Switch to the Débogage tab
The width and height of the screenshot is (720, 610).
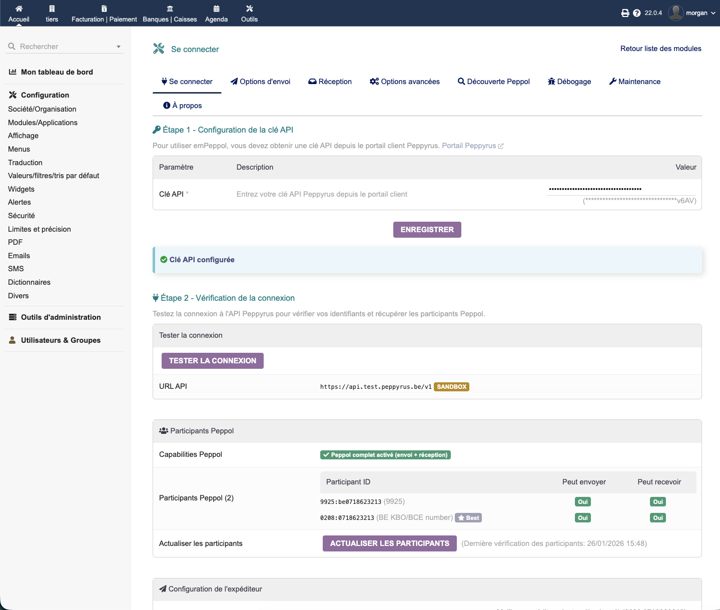click(x=569, y=82)
